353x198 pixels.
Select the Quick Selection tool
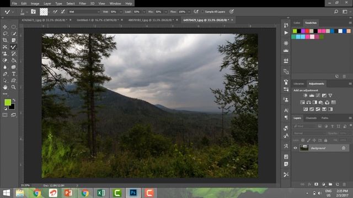13,34
